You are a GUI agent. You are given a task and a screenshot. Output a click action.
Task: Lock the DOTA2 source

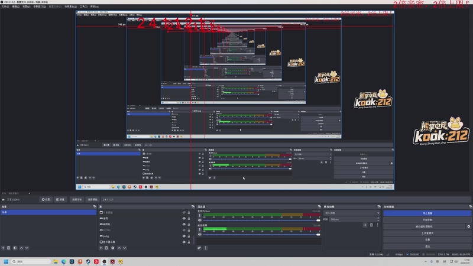189,230
